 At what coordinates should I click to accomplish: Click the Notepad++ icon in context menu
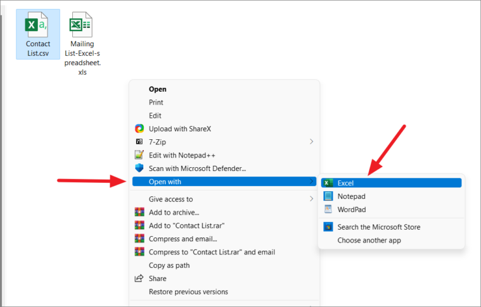click(x=139, y=154)
